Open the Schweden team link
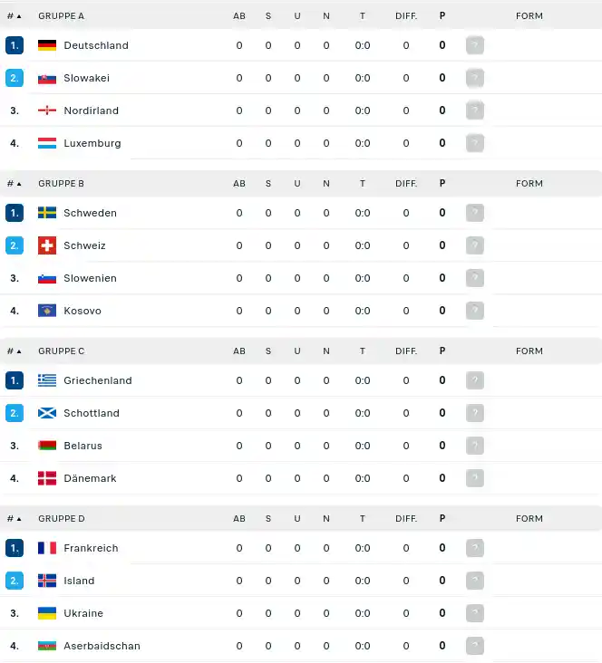 (90, 213)
